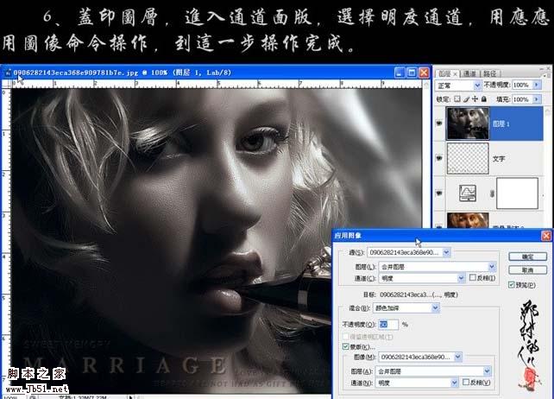This screenshot has height=399, width=554.
Task: Click the ruler origin corner box
Action: (x=6, y=84)
